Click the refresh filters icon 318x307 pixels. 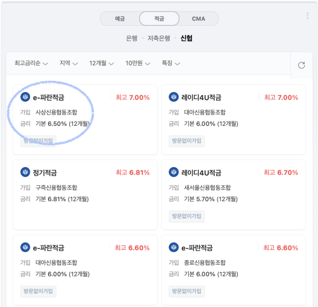pyautogui.click(x=302, y=66)
